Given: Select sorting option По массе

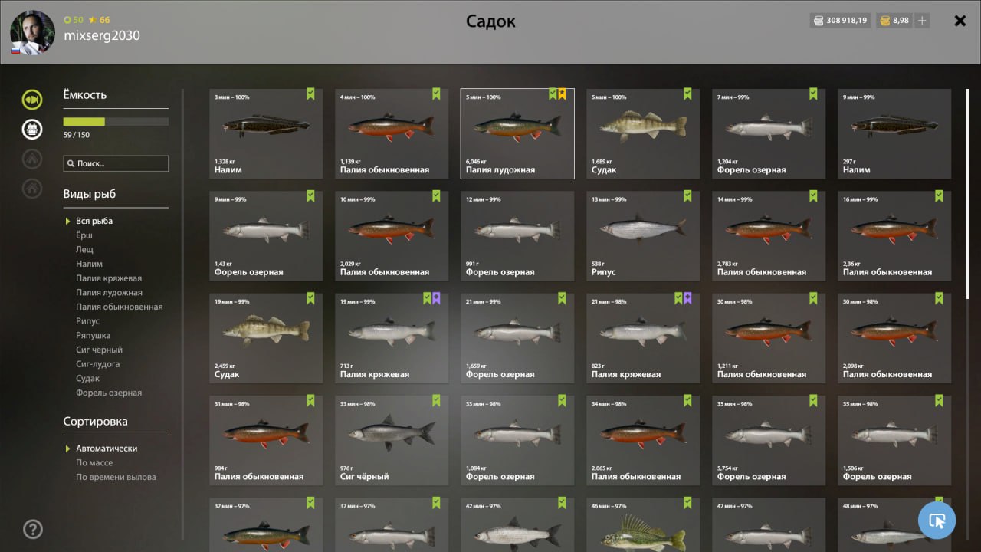Looking at the screenshot, I should (94, 462).
